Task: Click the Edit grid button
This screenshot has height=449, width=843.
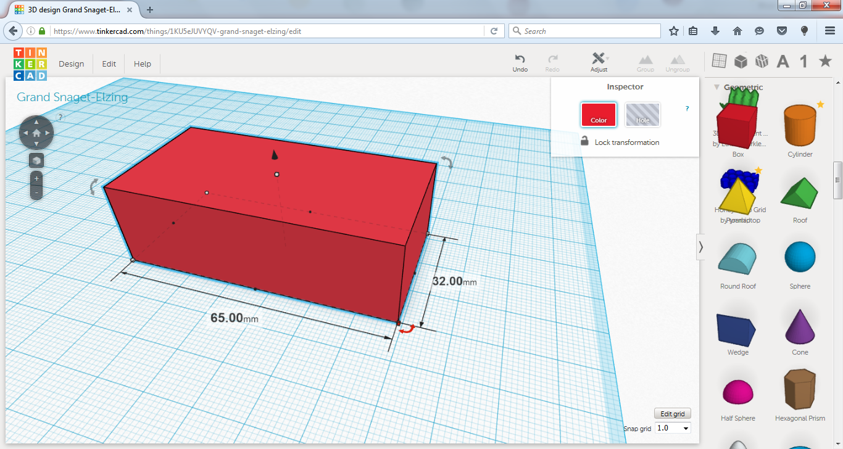Action: (x=673, y=414)
